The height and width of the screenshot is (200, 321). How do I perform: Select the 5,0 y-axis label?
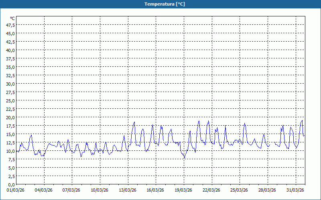point(12,168)
